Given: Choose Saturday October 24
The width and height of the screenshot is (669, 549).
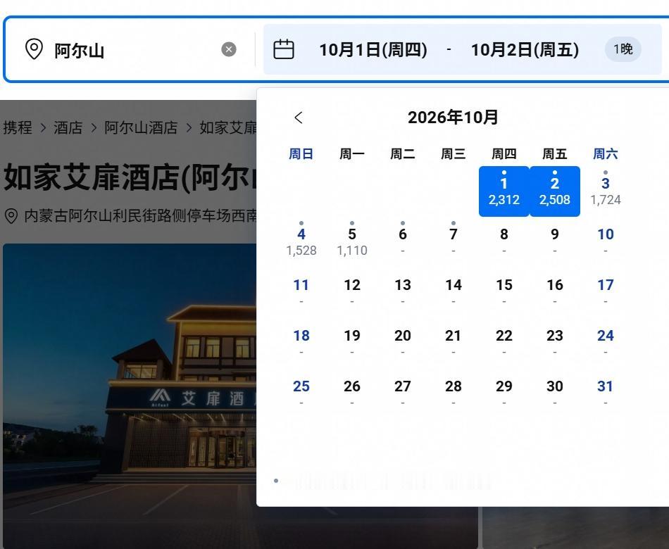Looking at the screenshot, I should click(606, 343).
